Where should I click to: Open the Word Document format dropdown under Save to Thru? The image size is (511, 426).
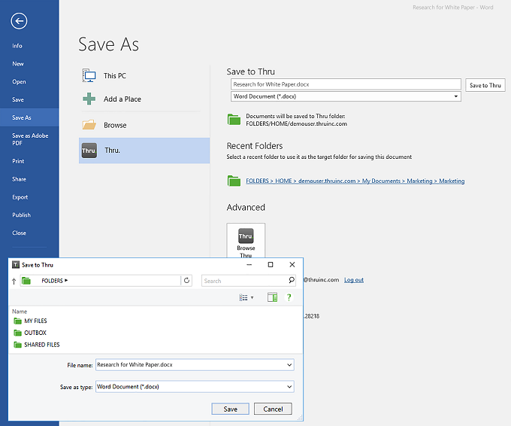[x=456, y=96]
